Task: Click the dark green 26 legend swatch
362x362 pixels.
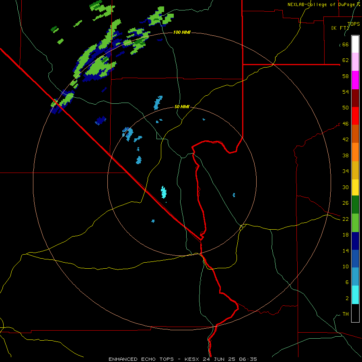Action: 355,205
